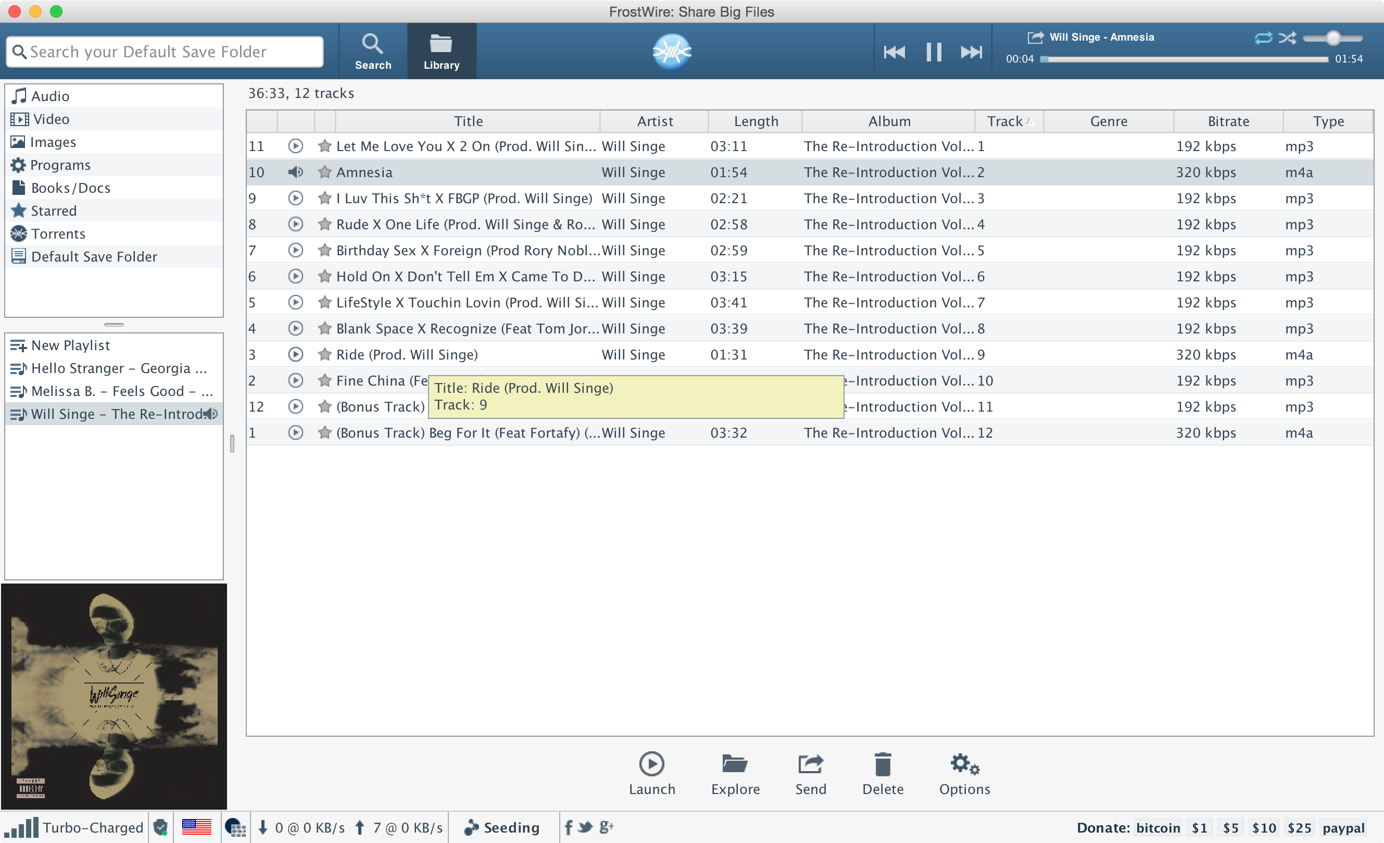The image size is (1384, 843).
Task: Expand the Video category in sidebar
Action: point(51,119)
